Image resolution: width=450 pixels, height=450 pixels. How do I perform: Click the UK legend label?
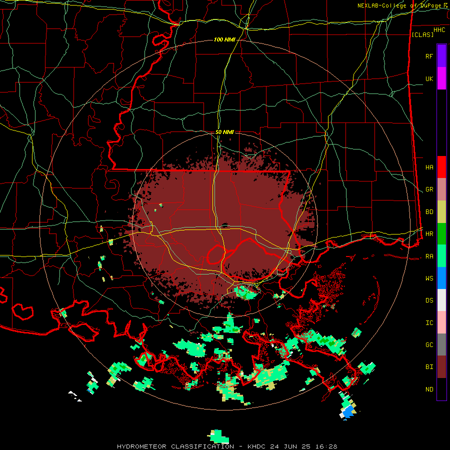(429, 78)
